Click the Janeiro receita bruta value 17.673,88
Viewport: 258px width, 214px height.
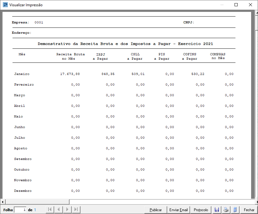pos(70,74)
